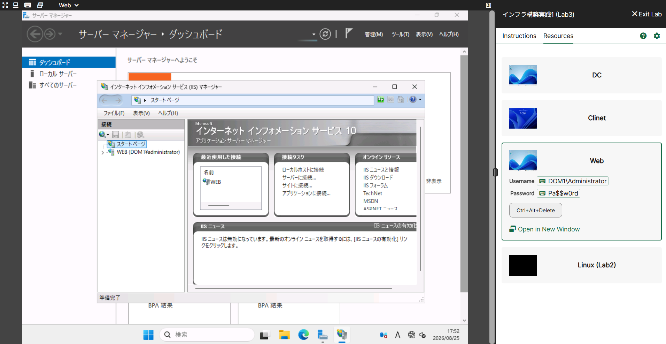Click Open in New Window link
Screen dimensions: 666x344
click(x=545, y=229)
